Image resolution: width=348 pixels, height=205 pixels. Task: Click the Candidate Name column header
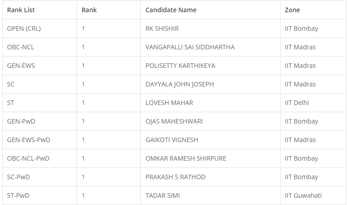[171, 10]
